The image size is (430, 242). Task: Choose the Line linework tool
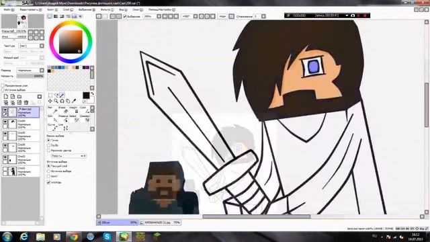(63, 127)
